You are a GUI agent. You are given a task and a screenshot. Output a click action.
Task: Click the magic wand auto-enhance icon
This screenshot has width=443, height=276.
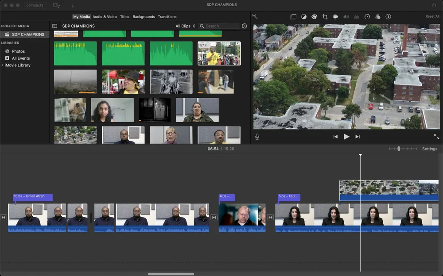(x=255, y=16)
